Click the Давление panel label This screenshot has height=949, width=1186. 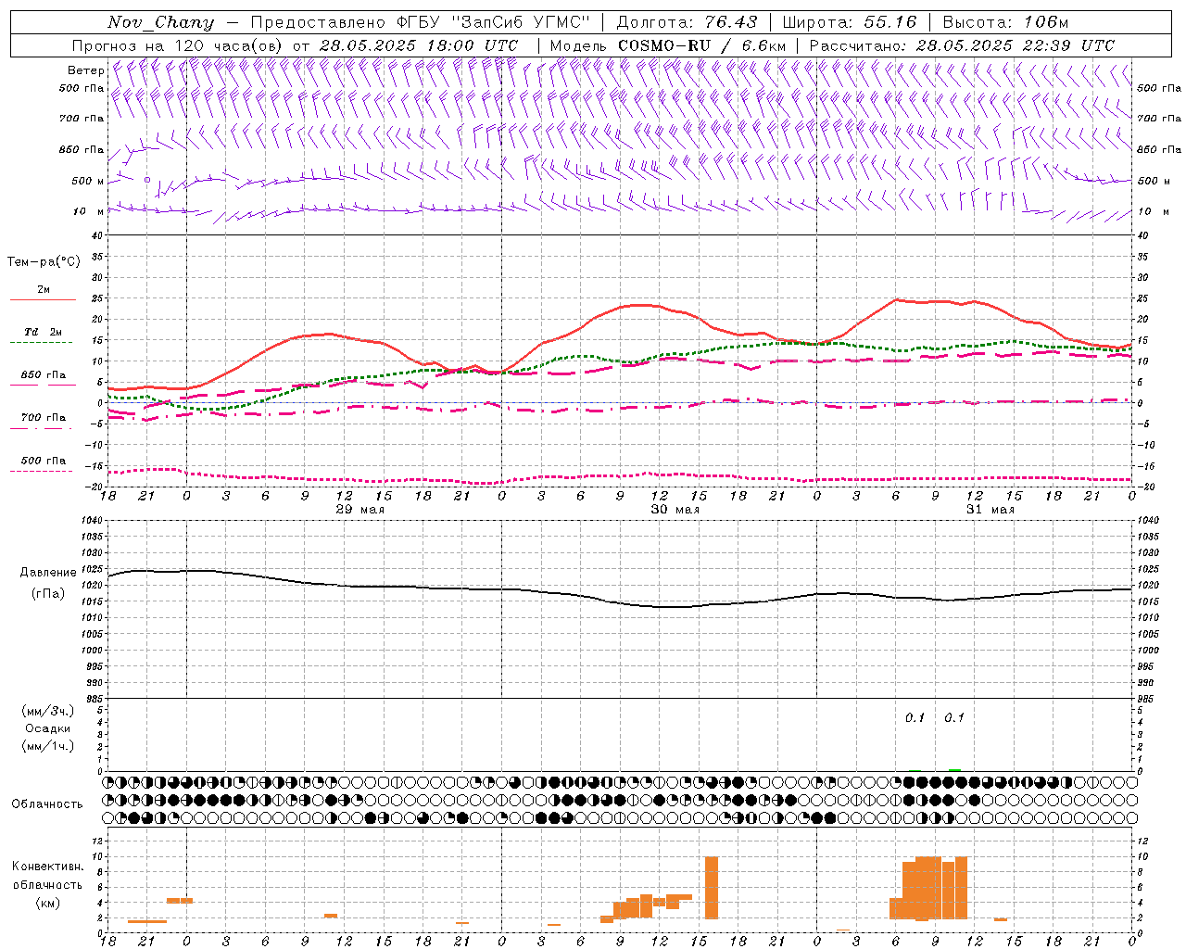click(x=48, y=573)
